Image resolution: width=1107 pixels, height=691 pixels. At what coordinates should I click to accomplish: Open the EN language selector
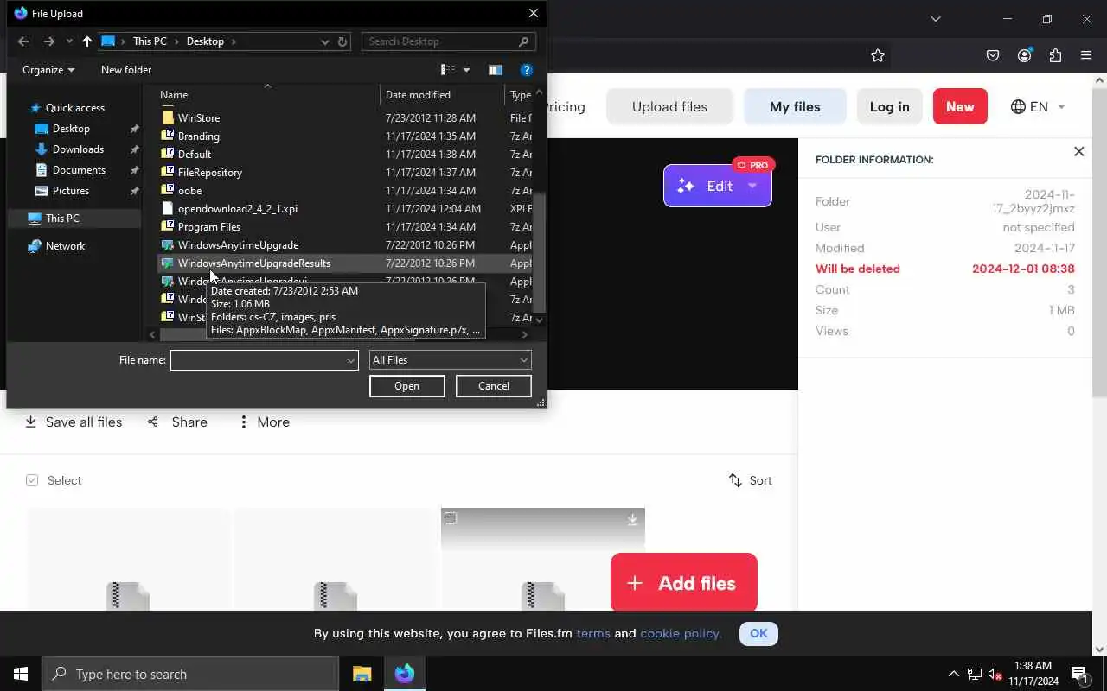click(1038, 107)
